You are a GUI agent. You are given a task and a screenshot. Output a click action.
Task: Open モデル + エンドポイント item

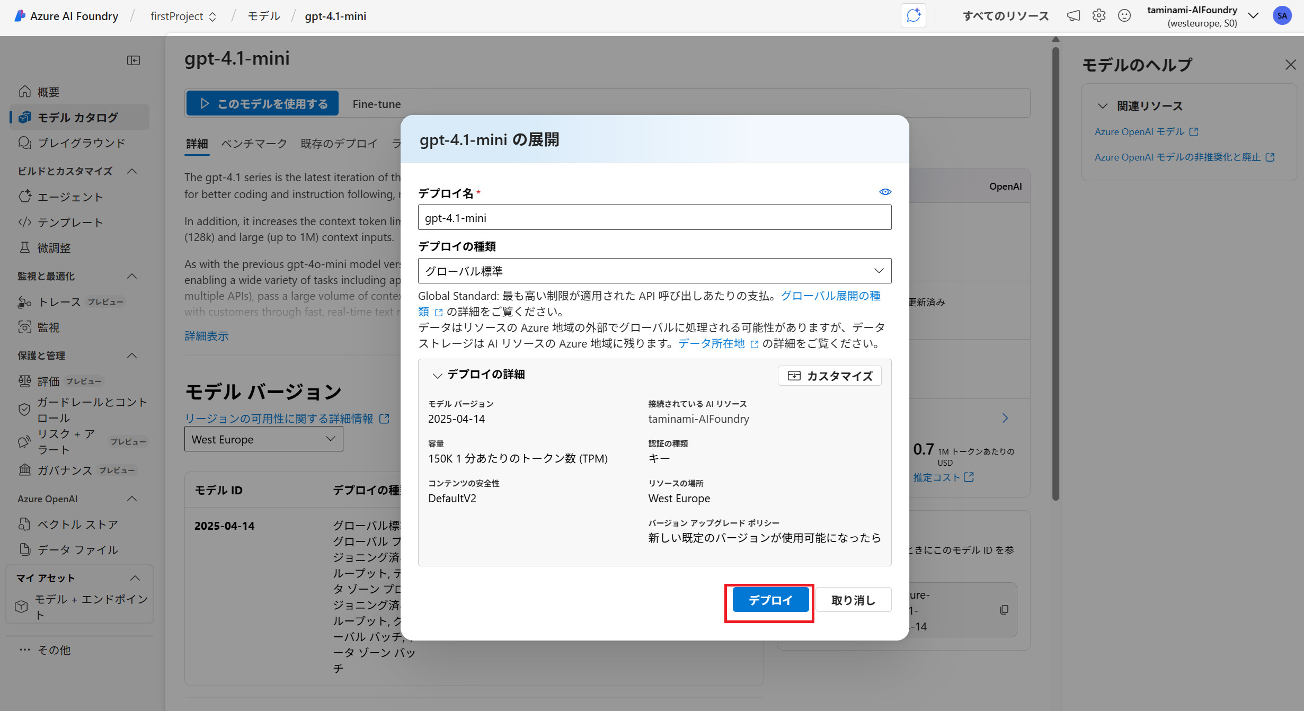[x=79, y=607]
